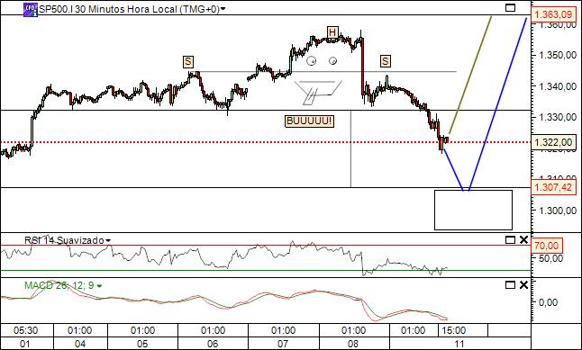Click the 1.307,42 price level tag

pyautogui.click(x=553, y=187)
